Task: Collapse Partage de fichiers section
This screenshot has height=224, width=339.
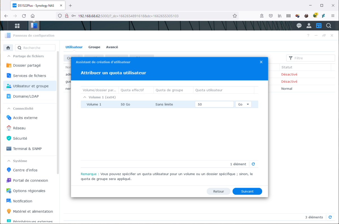Action: click(9, 56)
